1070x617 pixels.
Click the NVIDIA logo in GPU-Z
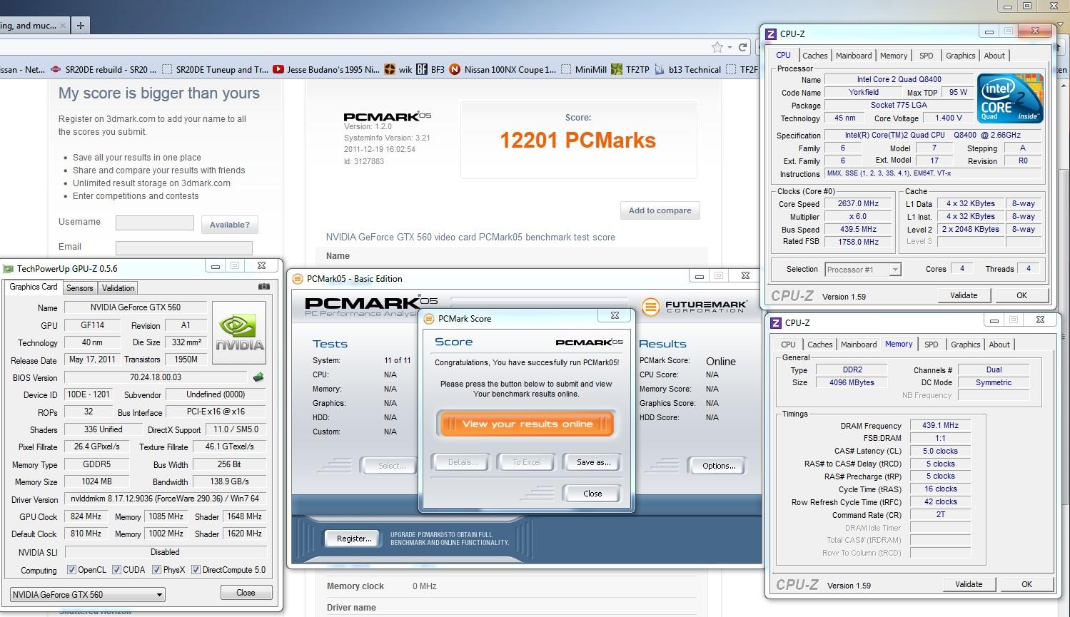pyautogui.click(x=240, y=332)
